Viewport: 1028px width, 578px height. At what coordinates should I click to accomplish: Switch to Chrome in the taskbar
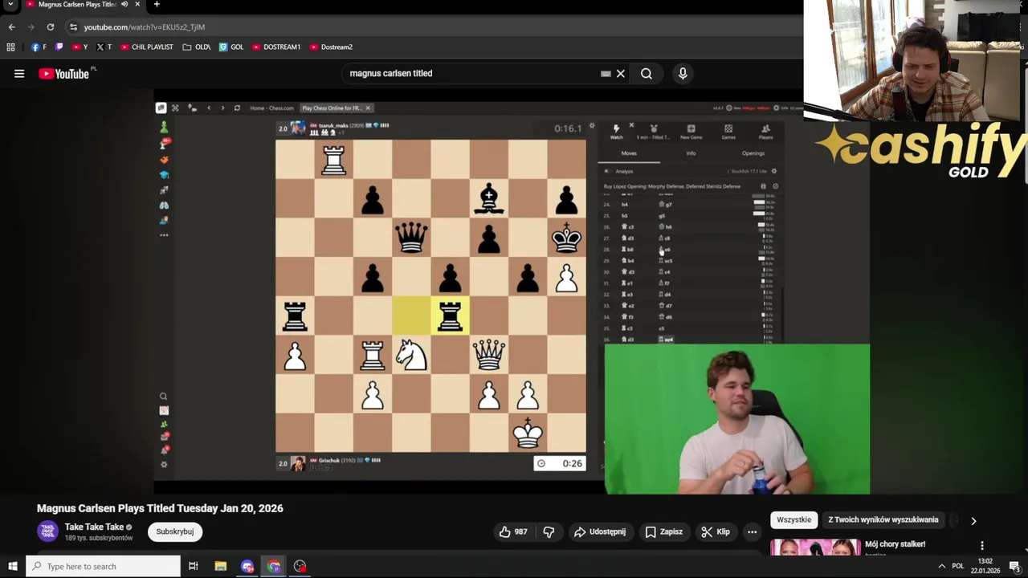[x=274, y=567]
